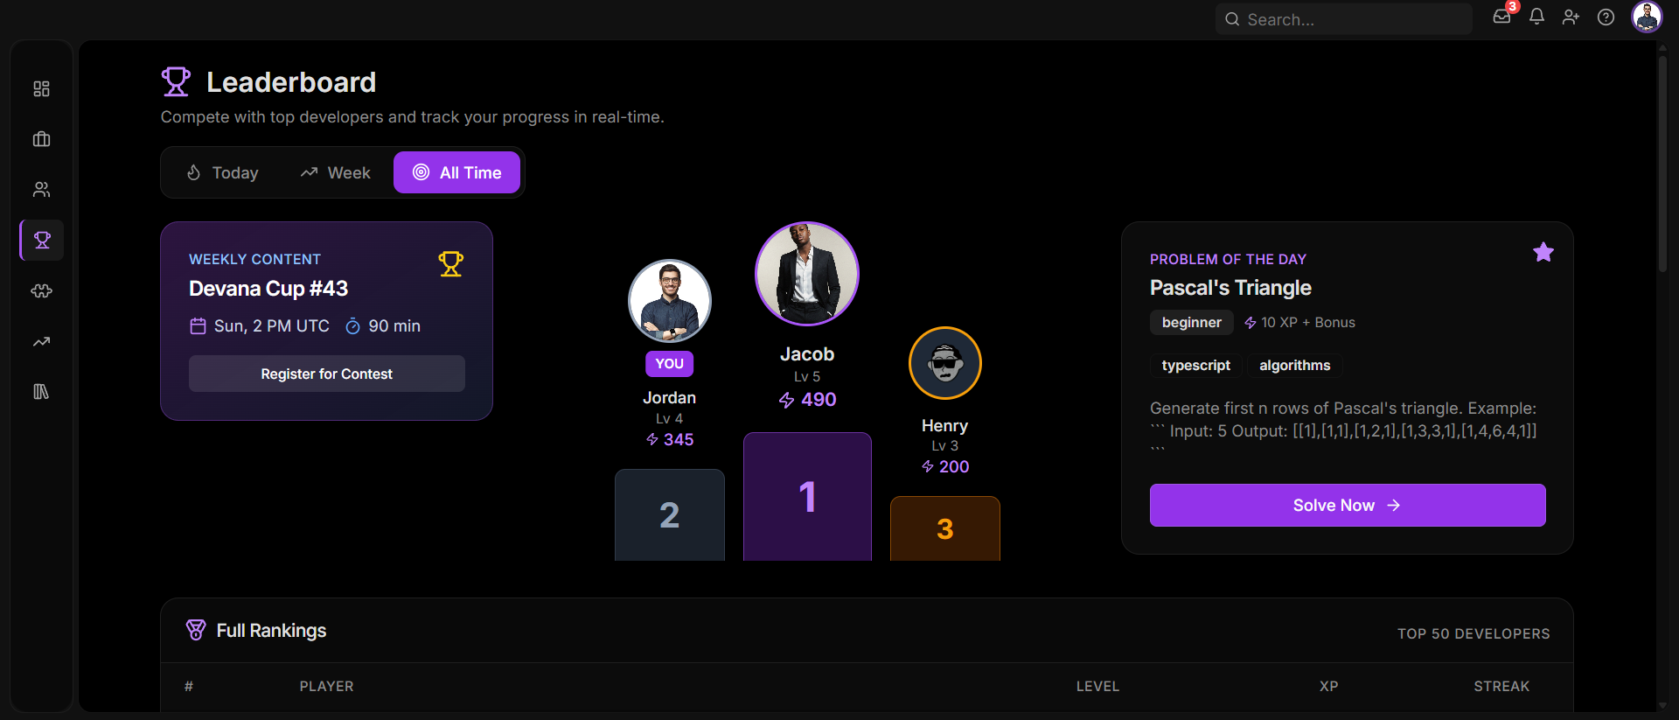Select the trophy leaderboard icon in sidebar

tap(41, 240)
